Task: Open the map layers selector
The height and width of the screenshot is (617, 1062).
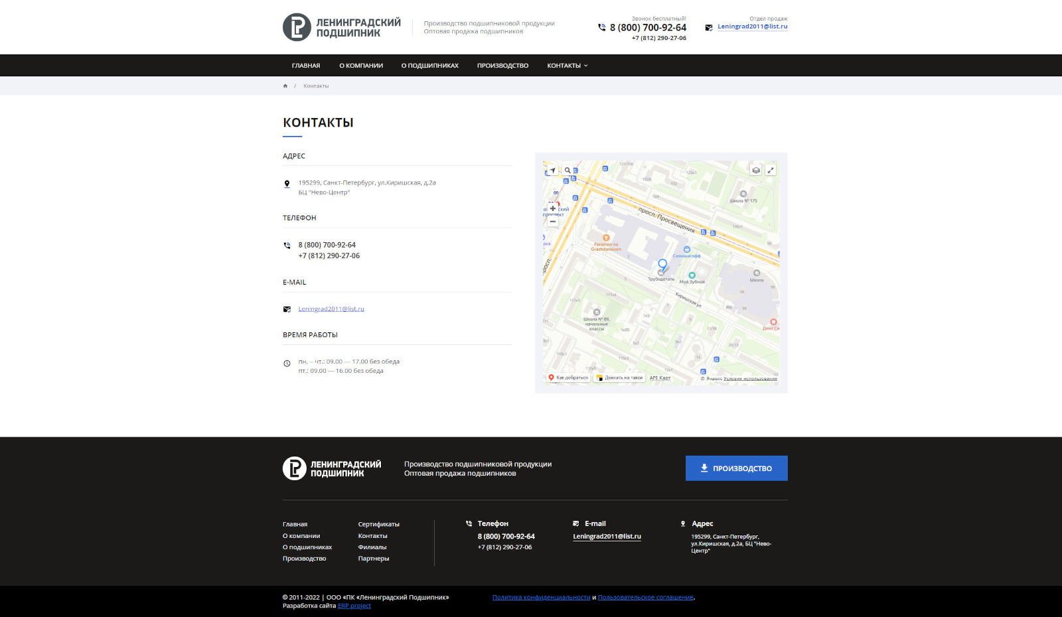Action: pos(755,171)
